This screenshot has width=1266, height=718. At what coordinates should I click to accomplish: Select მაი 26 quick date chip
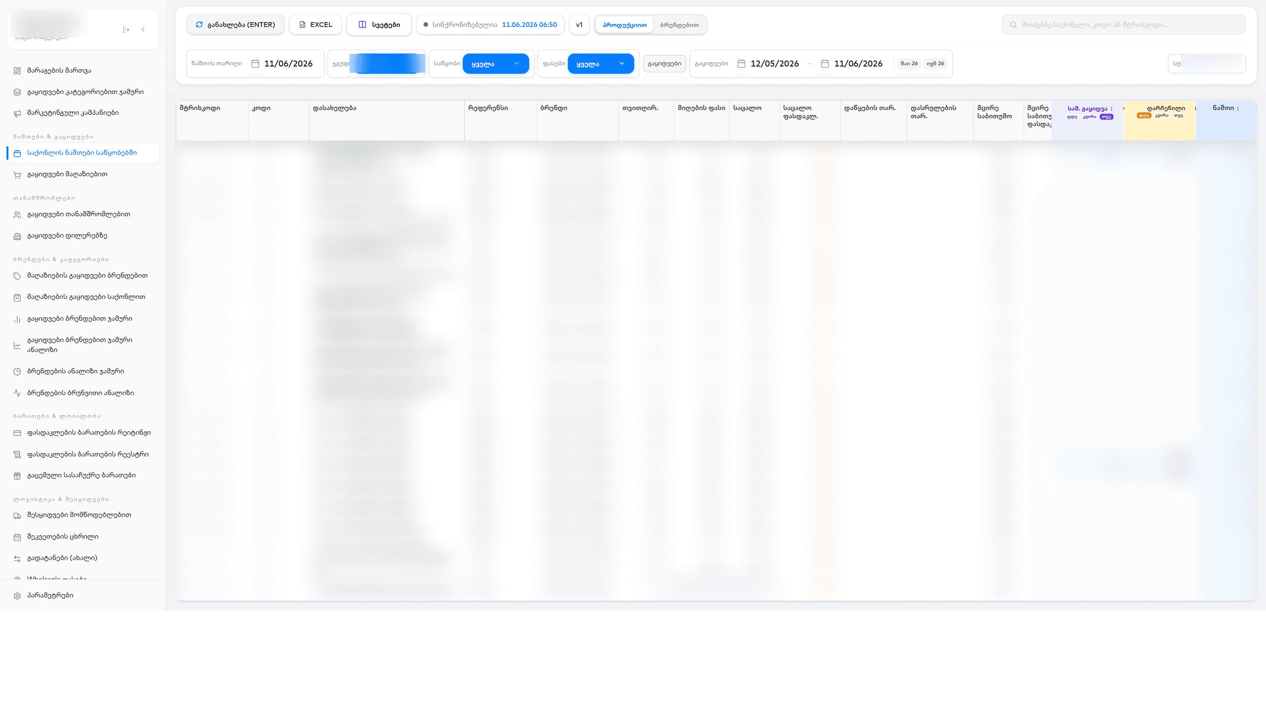click(909, 64)
